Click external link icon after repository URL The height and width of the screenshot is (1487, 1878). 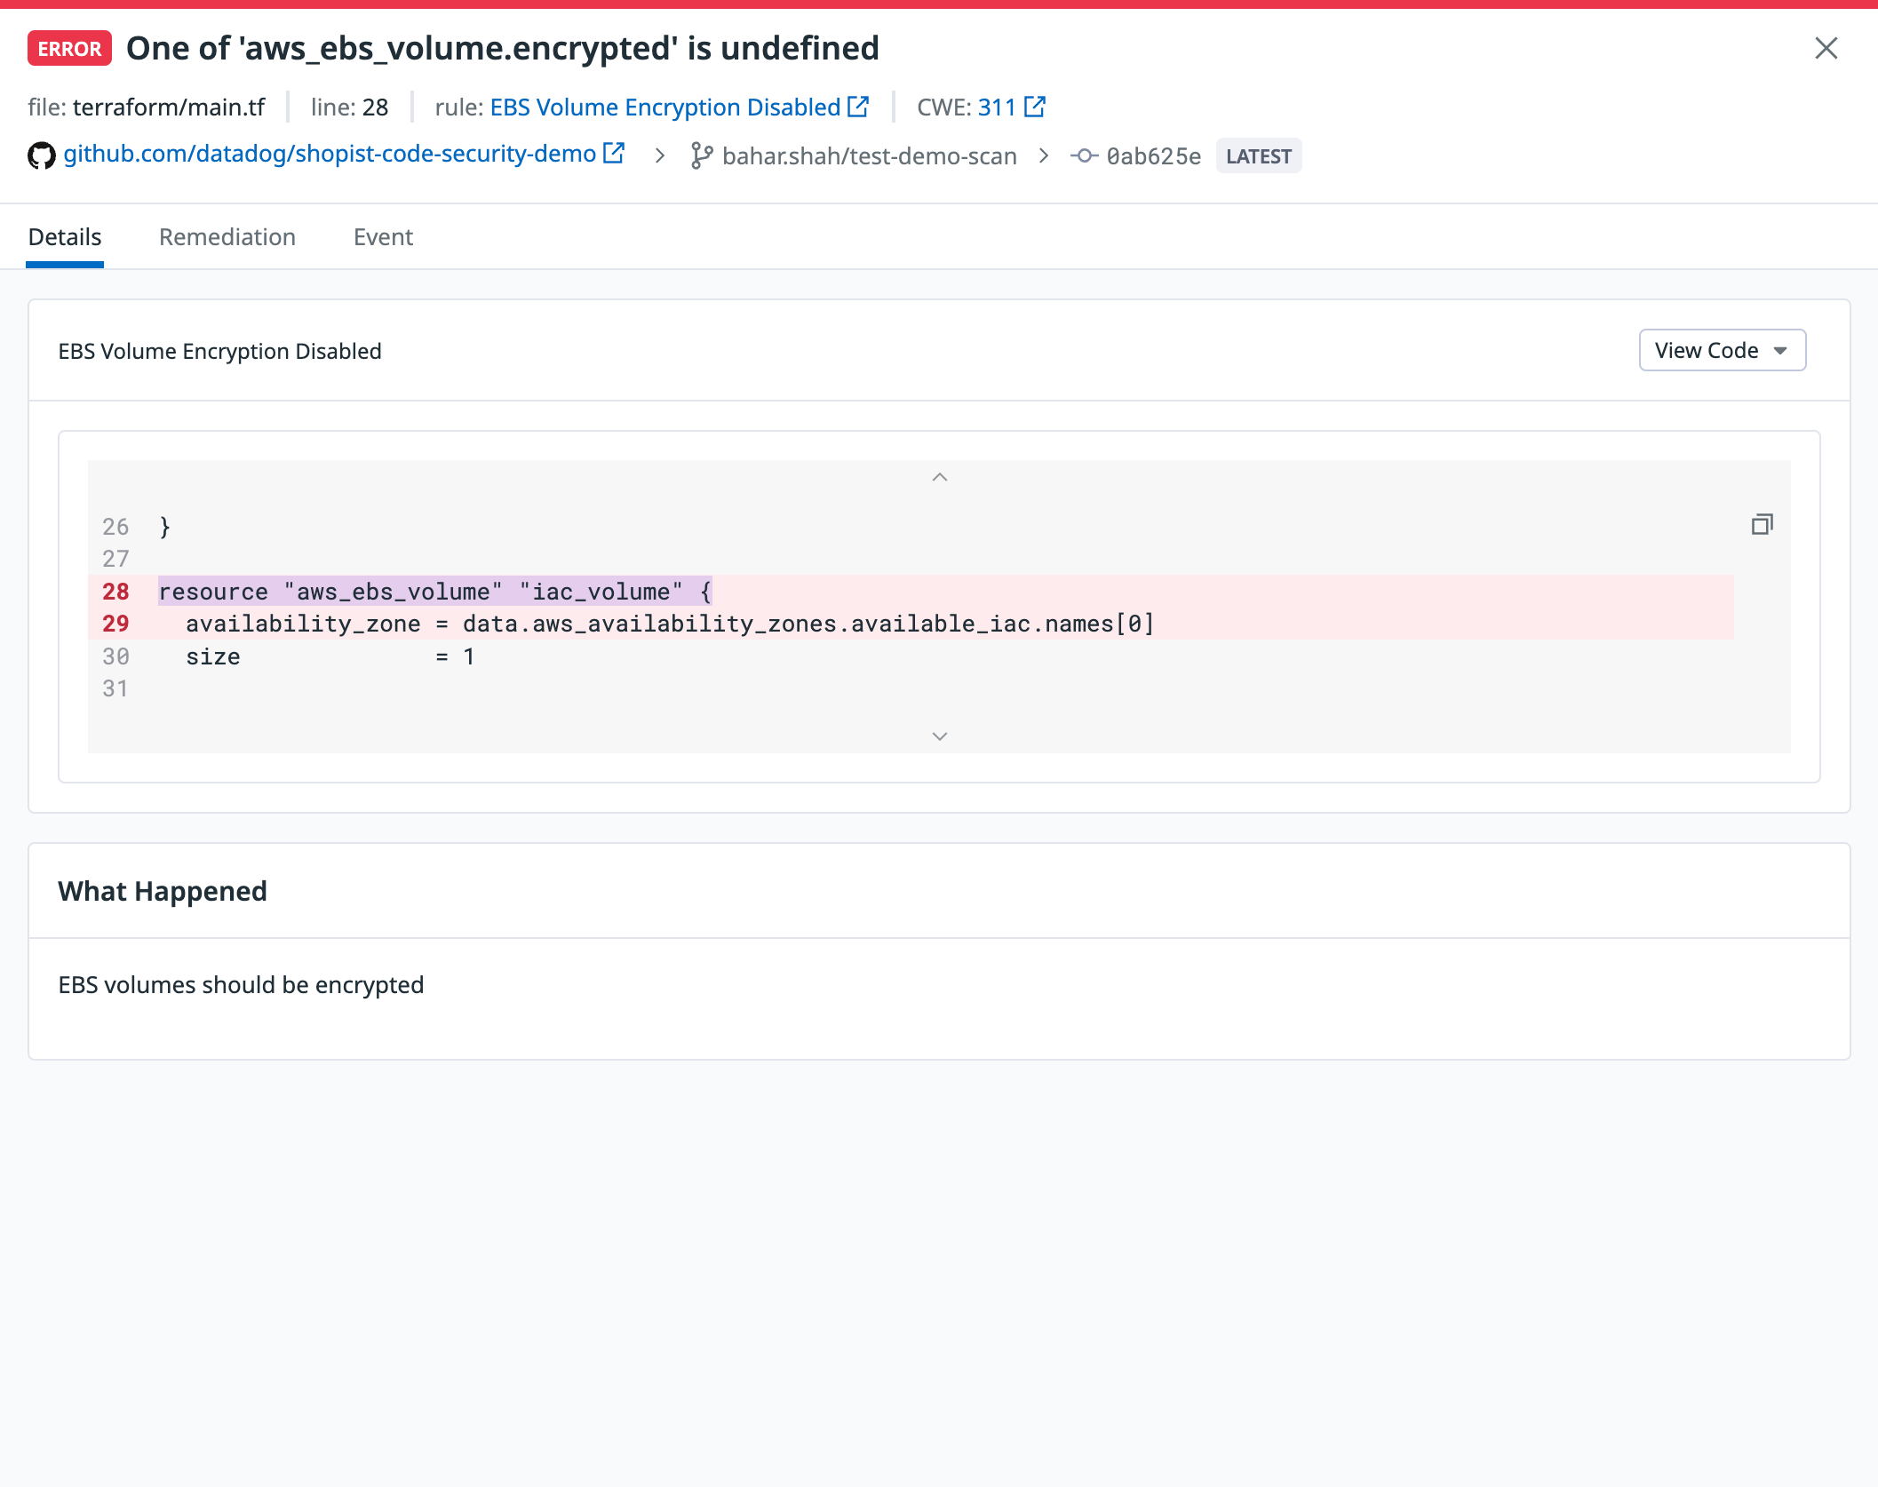(614, 154)
